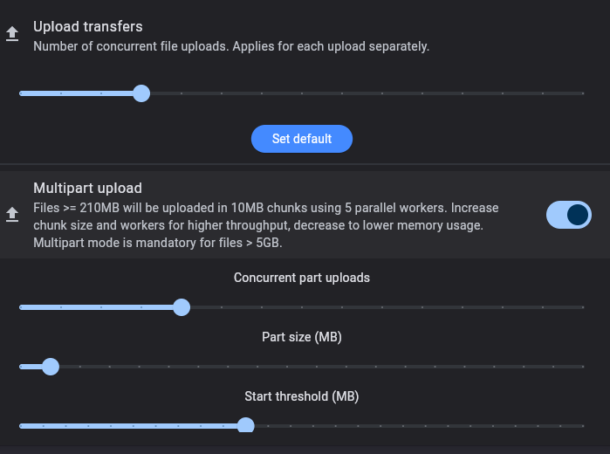Click the Concurrent part uploads label
This screenshot has height=454, width=610.
tap(302, 278)
